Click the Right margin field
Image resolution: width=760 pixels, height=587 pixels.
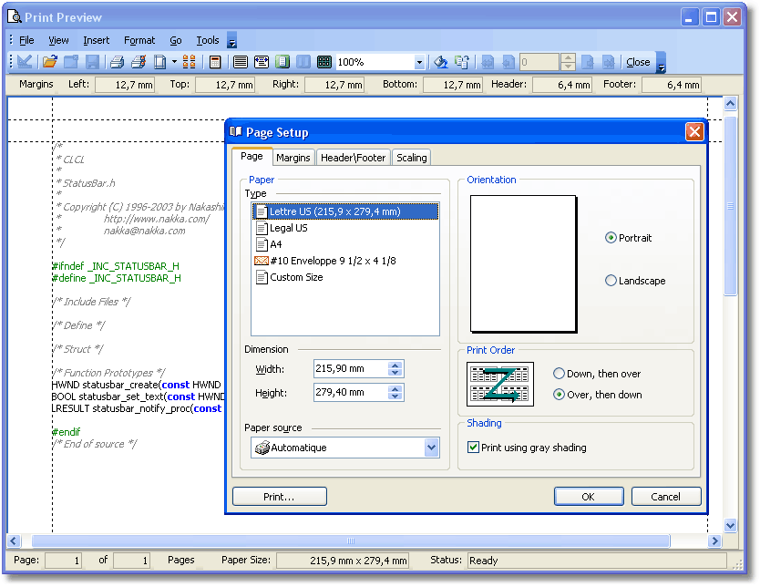[x=334, y=85]
